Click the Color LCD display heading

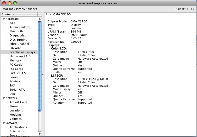59,48
